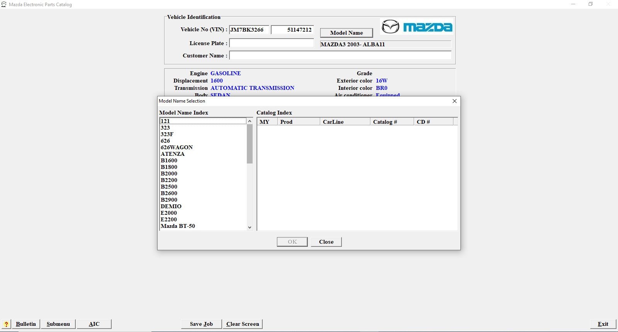
Task: Click the model list scroll up arrow
Action: tap(250, 121)
